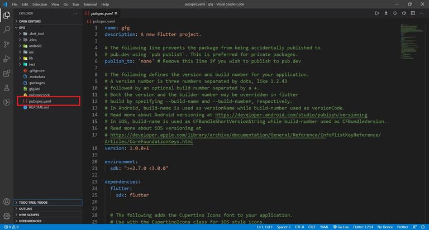
Task: Open the Accounts menu icon
Action: tap(7, 202)
